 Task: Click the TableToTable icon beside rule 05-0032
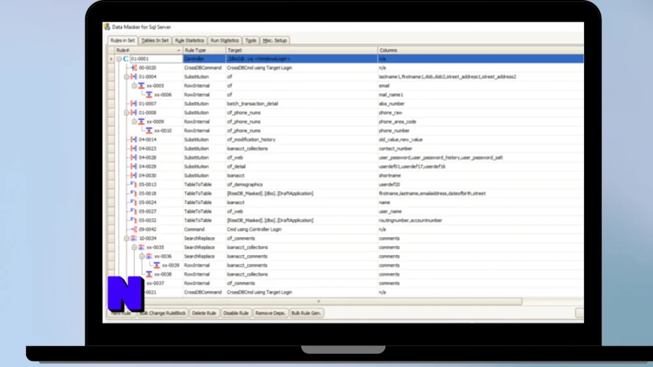click(x=134, y=220)
